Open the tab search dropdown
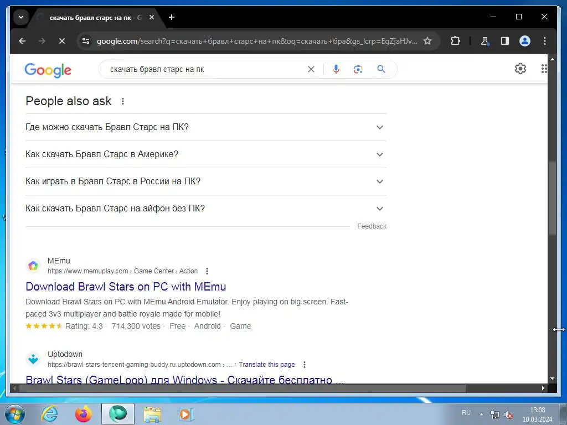The image size is (567, 425). [x=21, y=17]
